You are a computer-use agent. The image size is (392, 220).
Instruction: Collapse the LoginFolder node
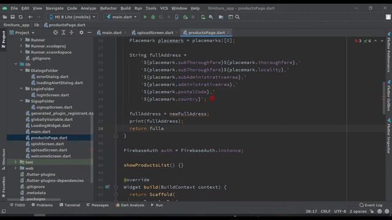click(x=21, y=89)
